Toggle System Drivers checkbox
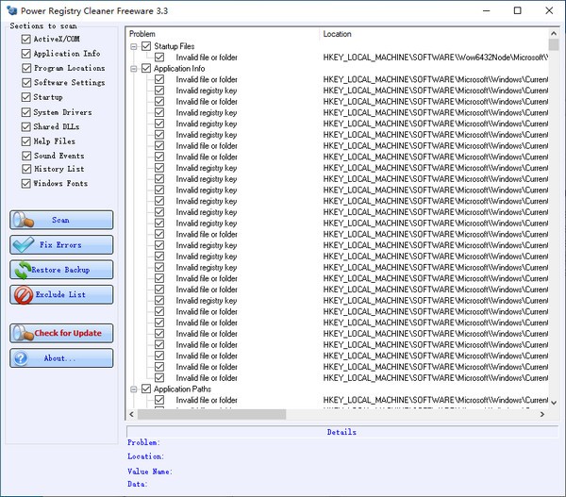 coord(26,112)
